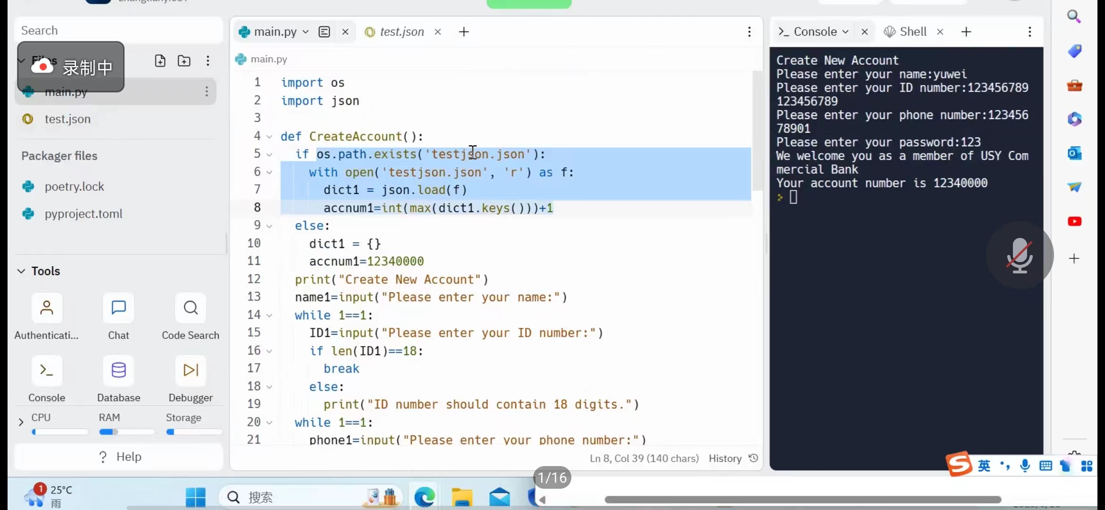Screen dimensions: 1105x510
Task: Expand the CPU resource row chevron
Action: [x=21, y=422]
